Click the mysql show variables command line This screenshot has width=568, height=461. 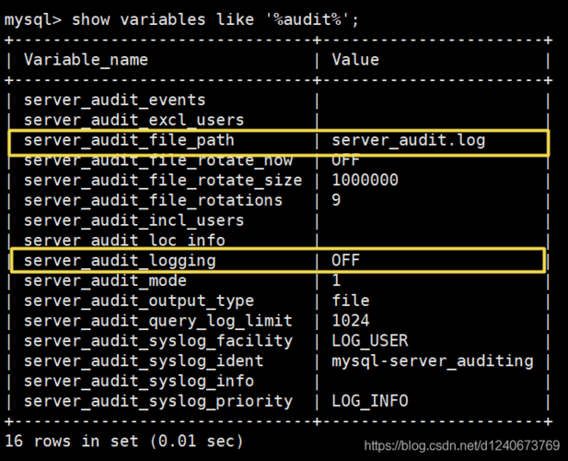click(181, 19)
